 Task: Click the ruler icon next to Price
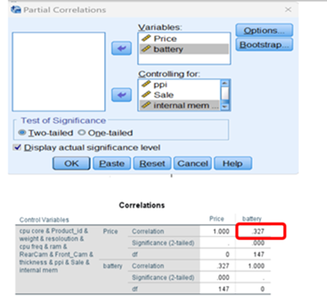[146, 39]
